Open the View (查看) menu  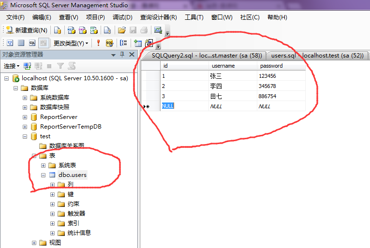click(x=68, y=17)
